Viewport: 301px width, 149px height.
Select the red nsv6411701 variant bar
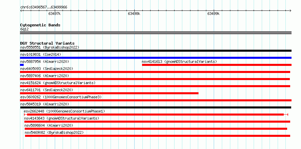[109, 93]
